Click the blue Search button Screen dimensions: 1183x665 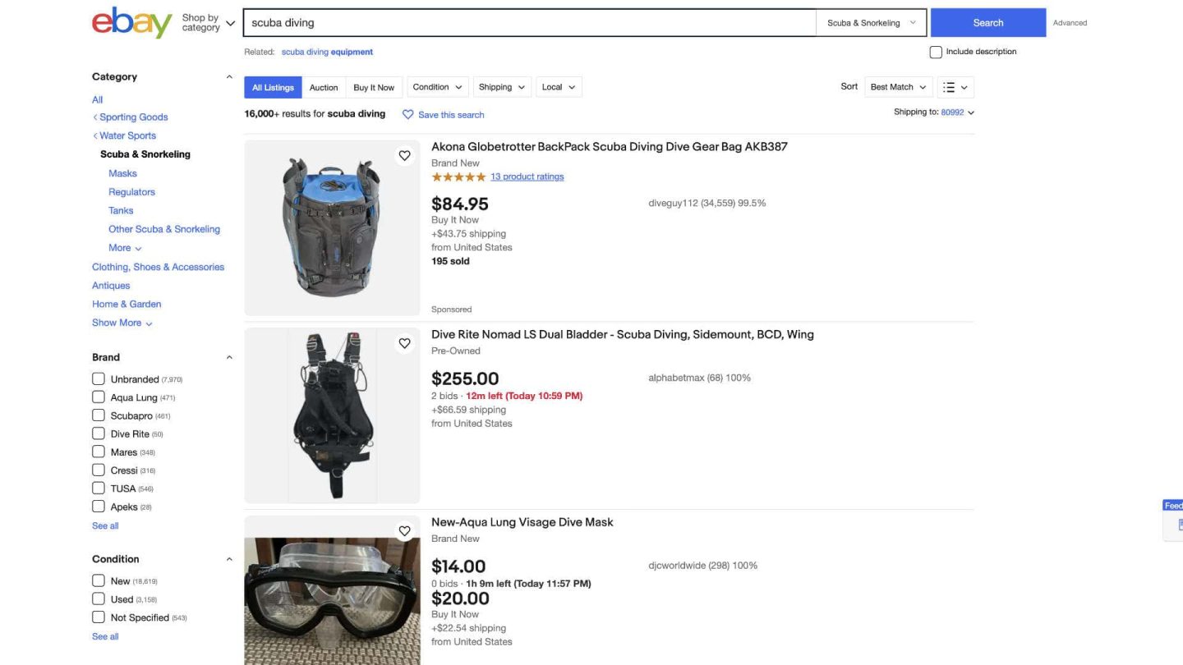point(987,22)
